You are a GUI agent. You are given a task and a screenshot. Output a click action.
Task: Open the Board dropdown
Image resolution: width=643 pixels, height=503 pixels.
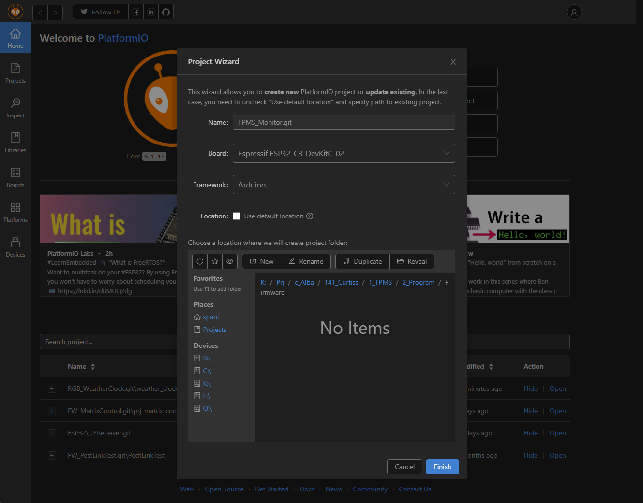tap(344, 153)
